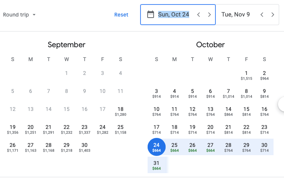Select September 25 priced $1,158
Screen dimensions: 284x181
click(x=121, y=129)
